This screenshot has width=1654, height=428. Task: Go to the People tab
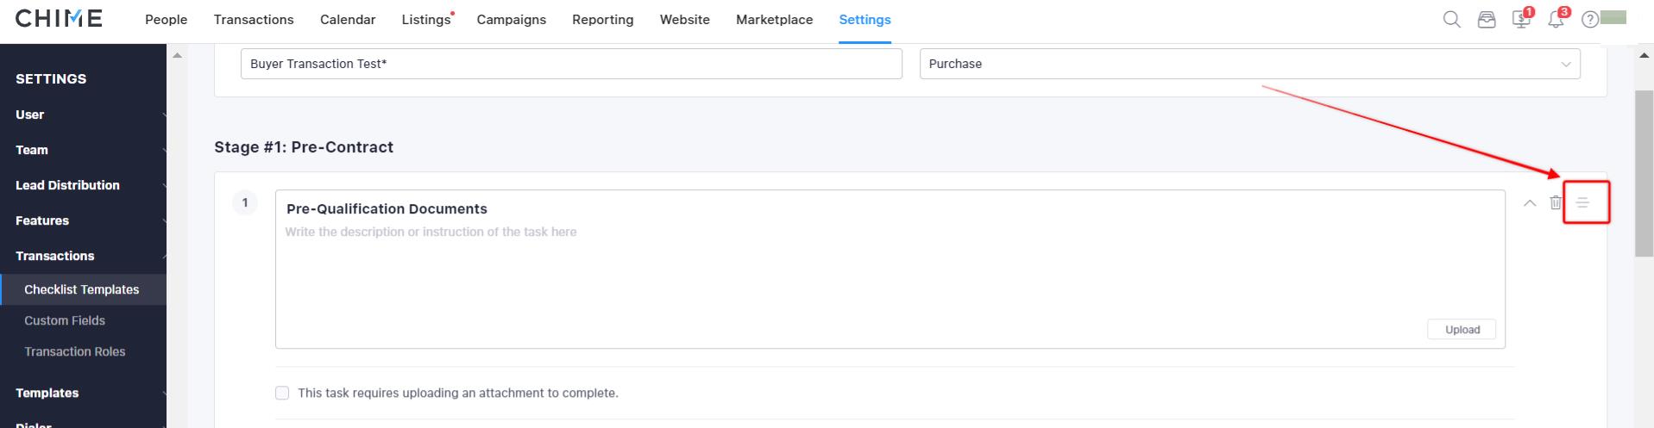[x=167, y=20]
